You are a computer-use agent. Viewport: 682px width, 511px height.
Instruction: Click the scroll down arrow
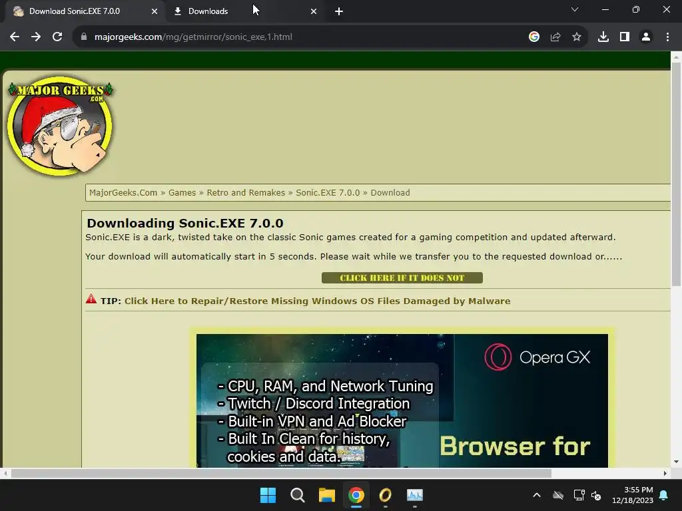[x=676, y=462]
